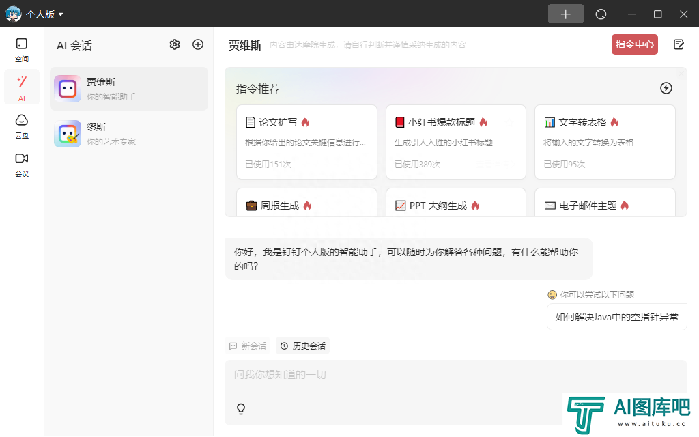Click the smiley icon beside 你可以尝试以下问题
Screen dimensions: 699x437
552,295
